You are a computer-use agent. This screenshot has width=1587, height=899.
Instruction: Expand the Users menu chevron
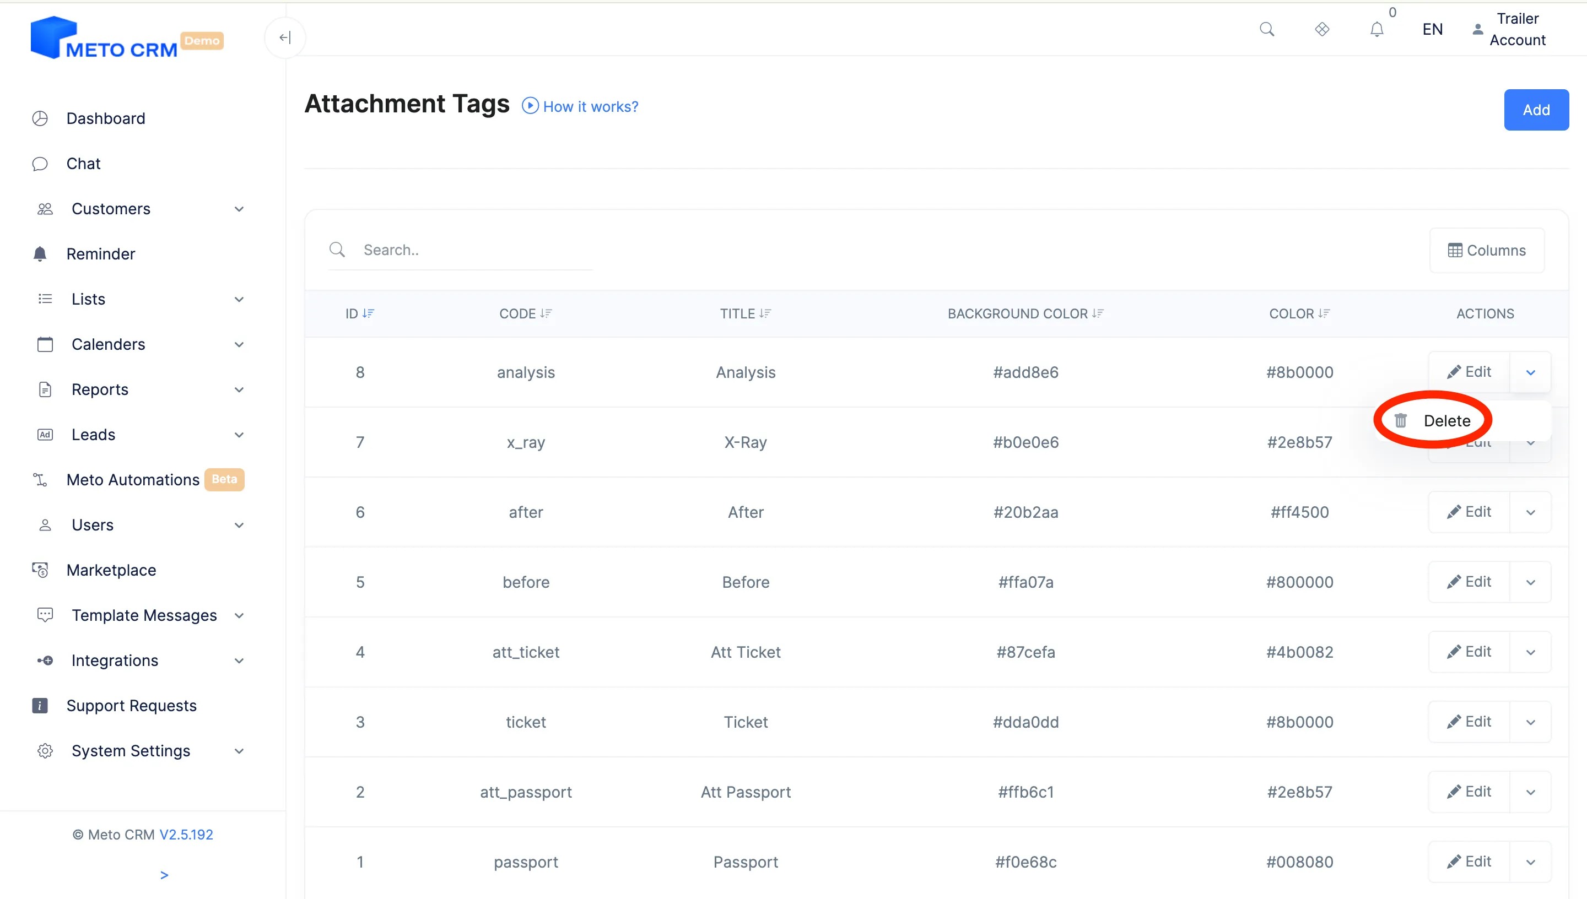tap(239, 525)
